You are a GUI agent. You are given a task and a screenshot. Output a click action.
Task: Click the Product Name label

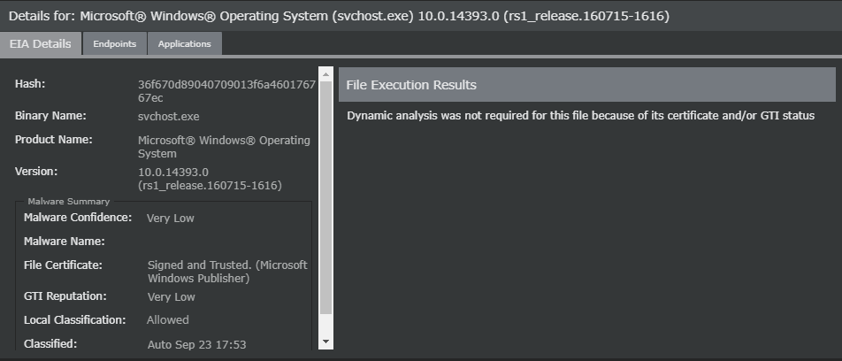(x=54, y=140)
